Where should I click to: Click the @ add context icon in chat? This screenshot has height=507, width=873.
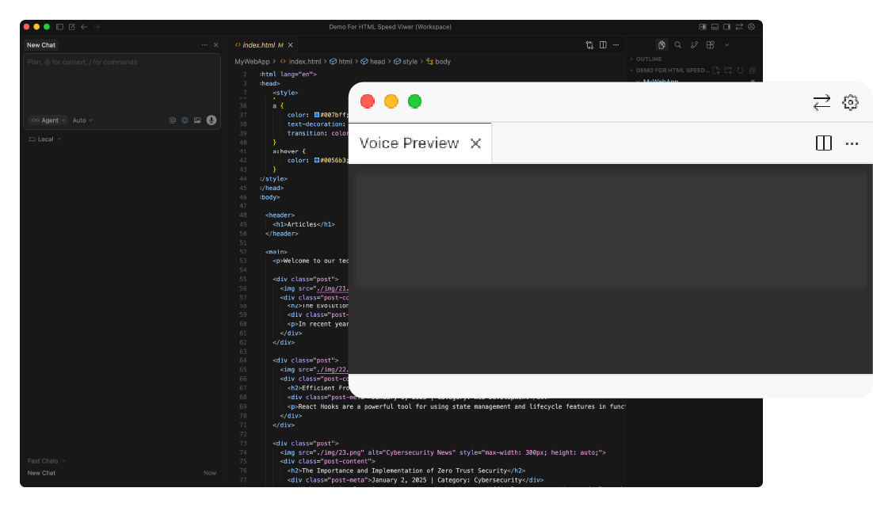coord(173,120)
